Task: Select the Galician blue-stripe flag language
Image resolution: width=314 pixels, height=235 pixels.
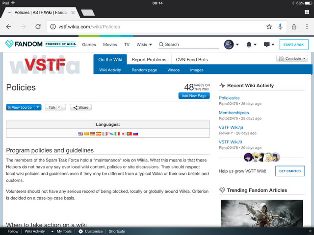Action: pos(111,134)
